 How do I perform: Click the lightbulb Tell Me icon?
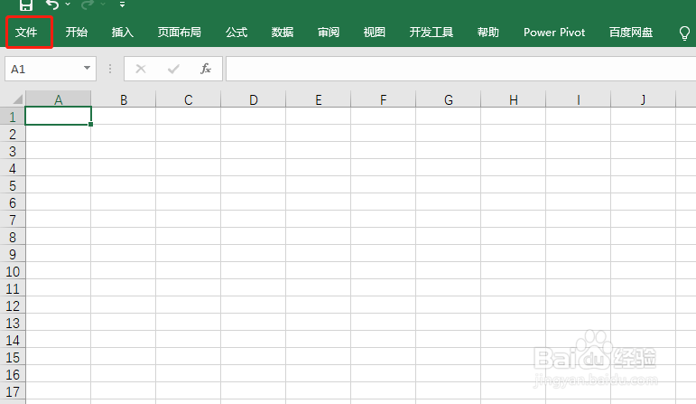pos(684,33)
